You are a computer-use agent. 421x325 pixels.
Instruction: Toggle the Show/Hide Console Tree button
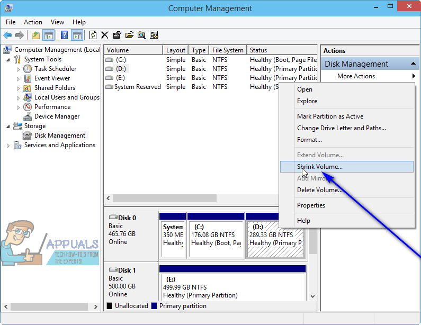click(49, 35)
